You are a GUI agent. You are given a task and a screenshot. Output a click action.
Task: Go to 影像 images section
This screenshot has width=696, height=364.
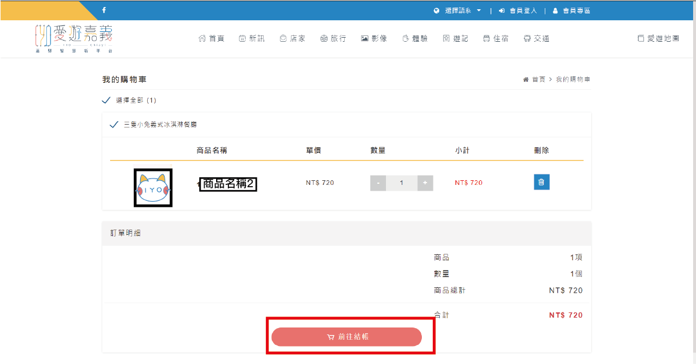tap(374, 39)
